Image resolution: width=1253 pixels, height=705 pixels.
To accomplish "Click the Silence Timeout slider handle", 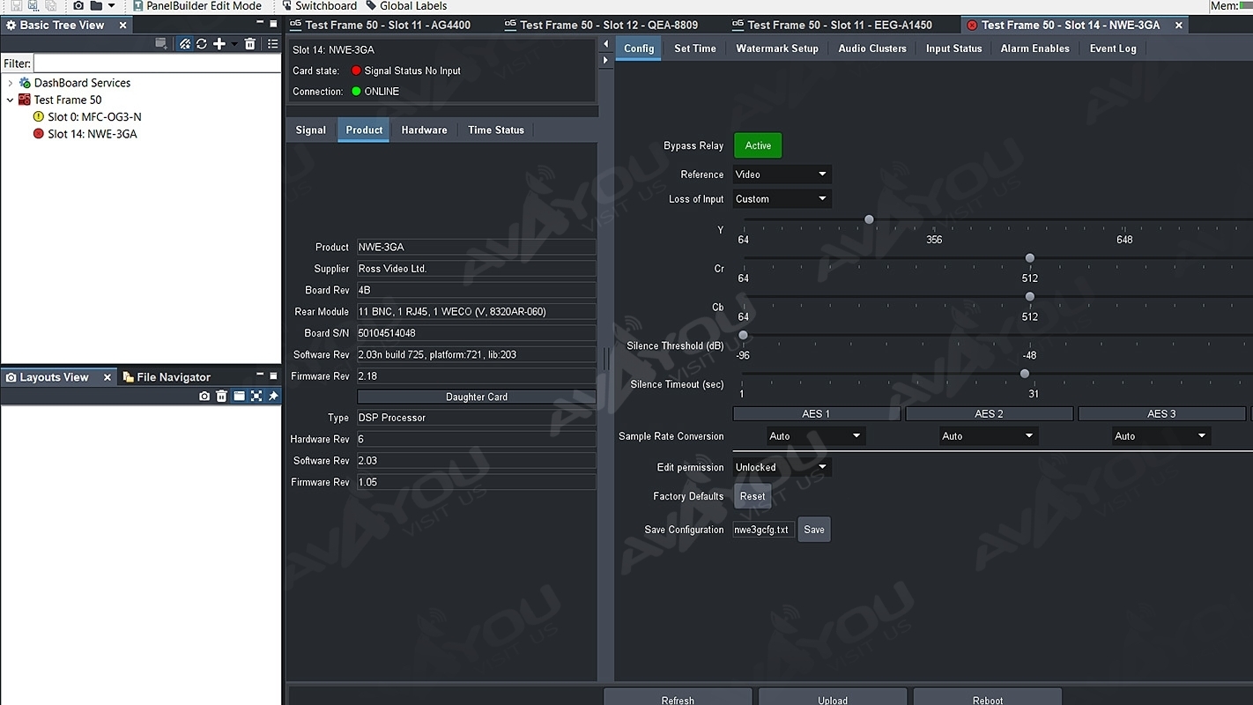I will (x=1024, y=374).
